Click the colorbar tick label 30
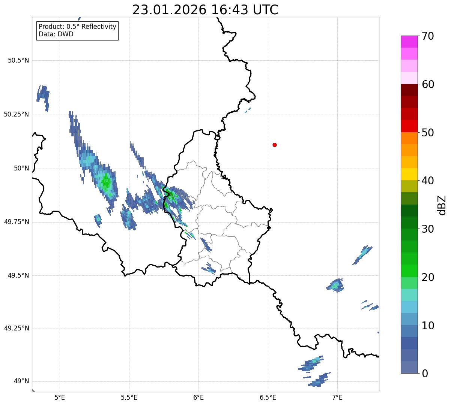The width and height of the screenshot is (451, 405). click(x=428, y=229)
